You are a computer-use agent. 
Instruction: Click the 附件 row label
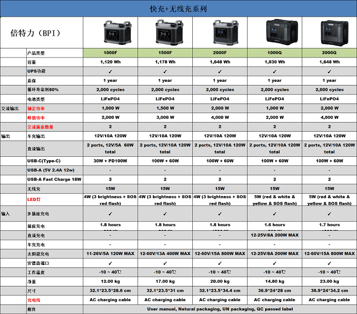(31, 309)
